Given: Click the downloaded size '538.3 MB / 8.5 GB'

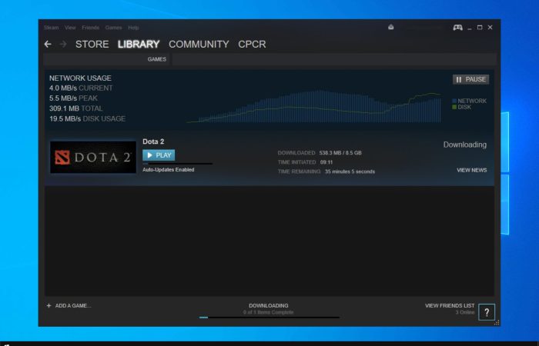Looking at the screenshot, I should pos(340,153).
